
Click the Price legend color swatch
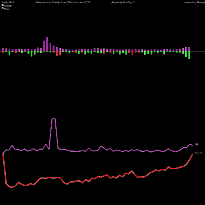tap(2, 9)
